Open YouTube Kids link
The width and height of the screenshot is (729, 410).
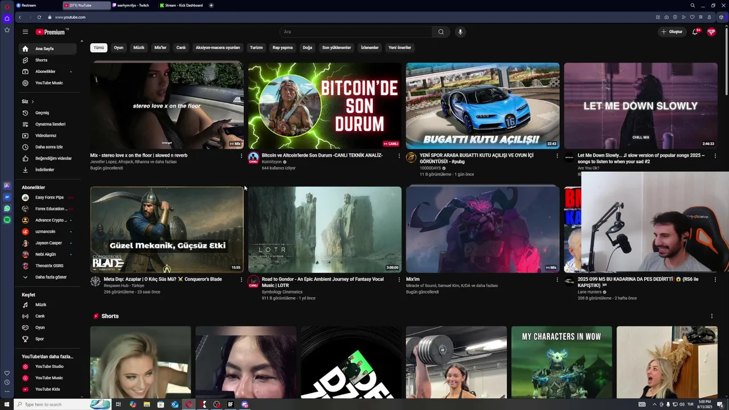click(x=48, y=389)
